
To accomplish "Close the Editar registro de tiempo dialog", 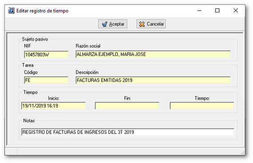I will pyautogui.click(x=236, y=11).
